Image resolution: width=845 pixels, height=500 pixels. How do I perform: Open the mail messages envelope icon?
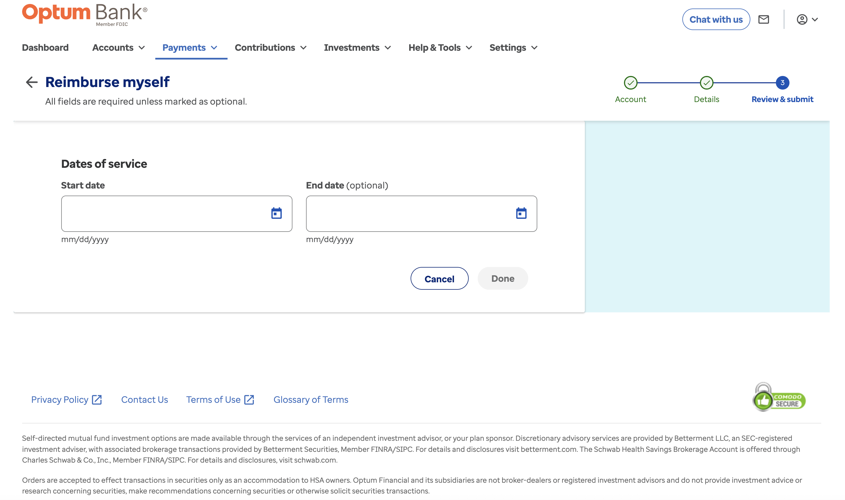click(x=763, y=20)
